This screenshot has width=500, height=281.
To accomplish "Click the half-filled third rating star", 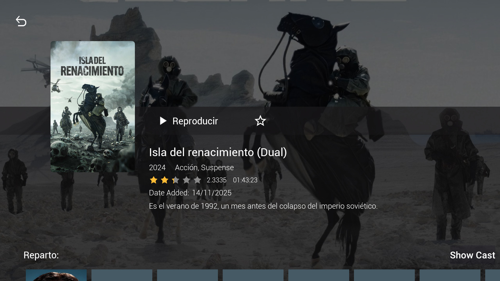I will [176, 180].
